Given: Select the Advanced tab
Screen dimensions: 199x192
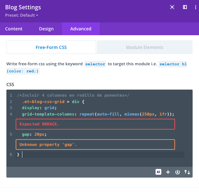Looking at the screenshot, I should (x=81, y=29).
